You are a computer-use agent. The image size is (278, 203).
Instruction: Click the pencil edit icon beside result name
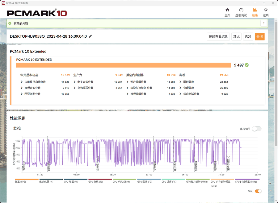click(x=90, y=36)
